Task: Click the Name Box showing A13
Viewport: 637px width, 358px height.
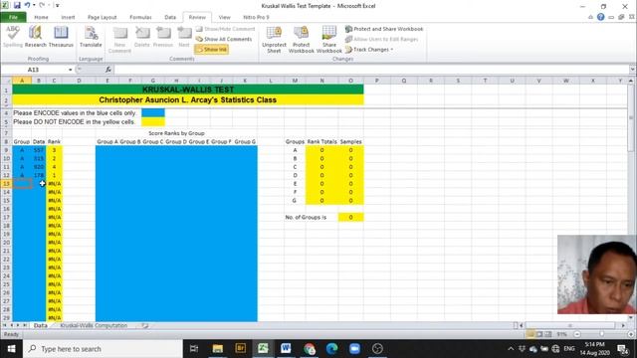Action: (33, 70)
